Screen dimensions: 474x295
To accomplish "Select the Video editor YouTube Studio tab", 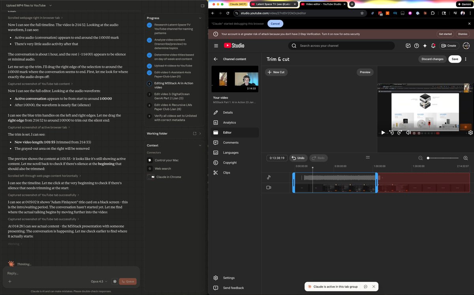I will (x=324, y=4).
